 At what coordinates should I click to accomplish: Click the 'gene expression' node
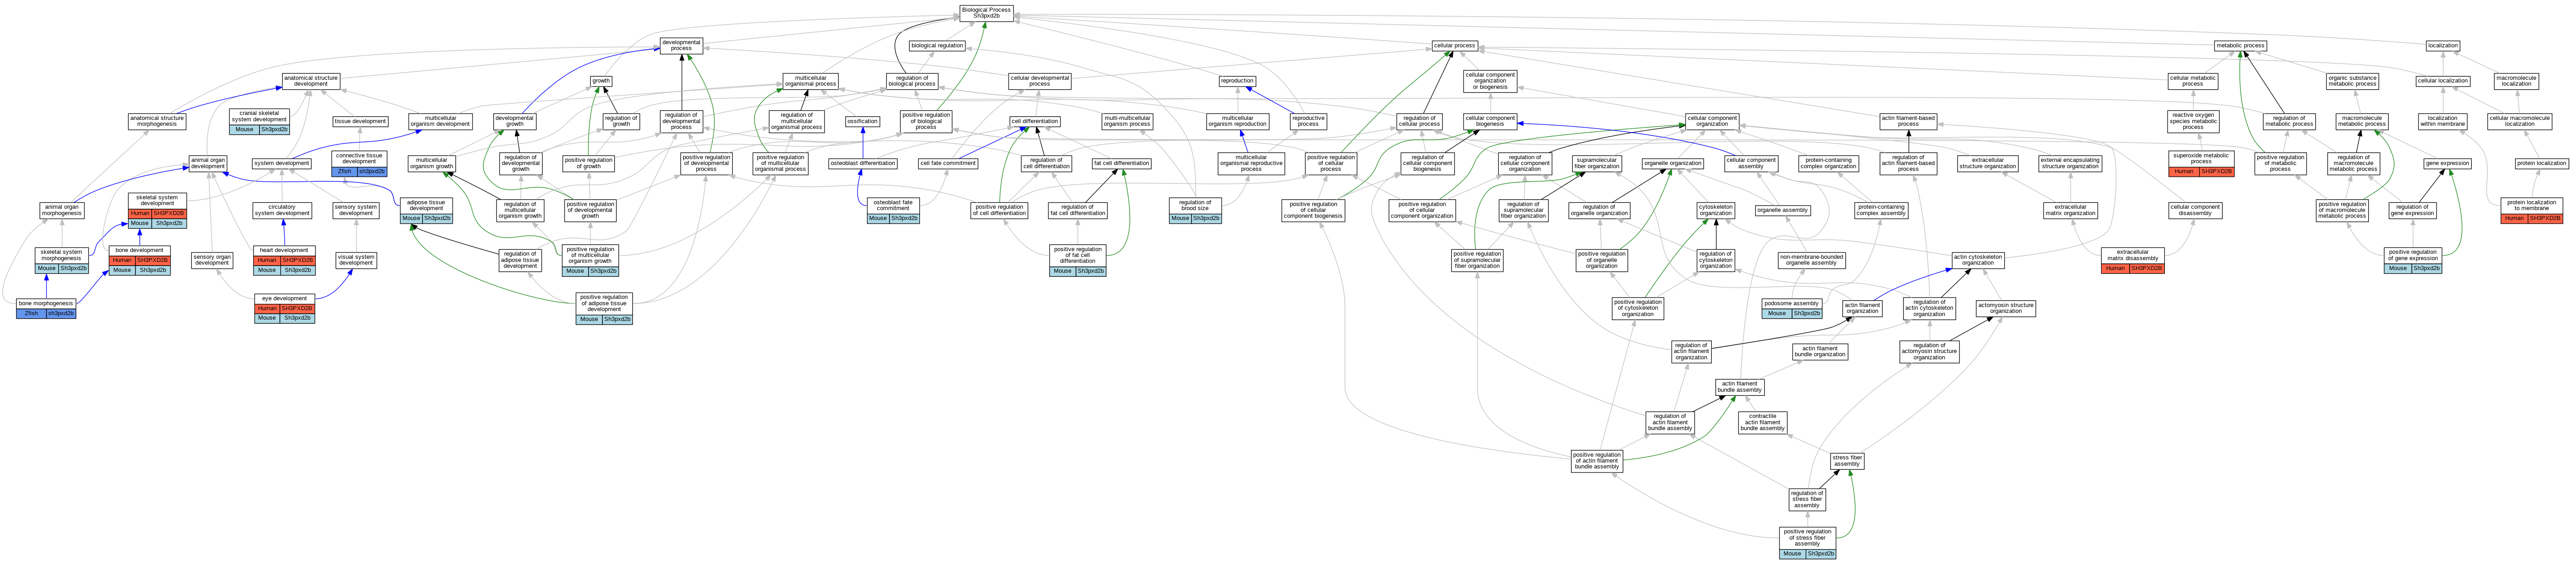2447,164
